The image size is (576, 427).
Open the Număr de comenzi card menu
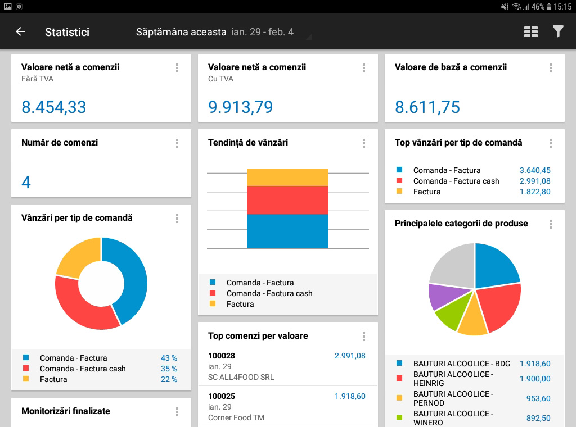(177, 143)
